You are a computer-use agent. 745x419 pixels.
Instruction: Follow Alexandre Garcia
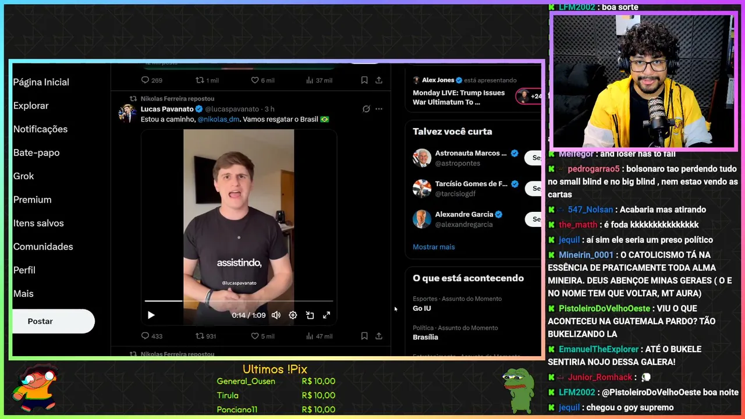coord(534,219)
